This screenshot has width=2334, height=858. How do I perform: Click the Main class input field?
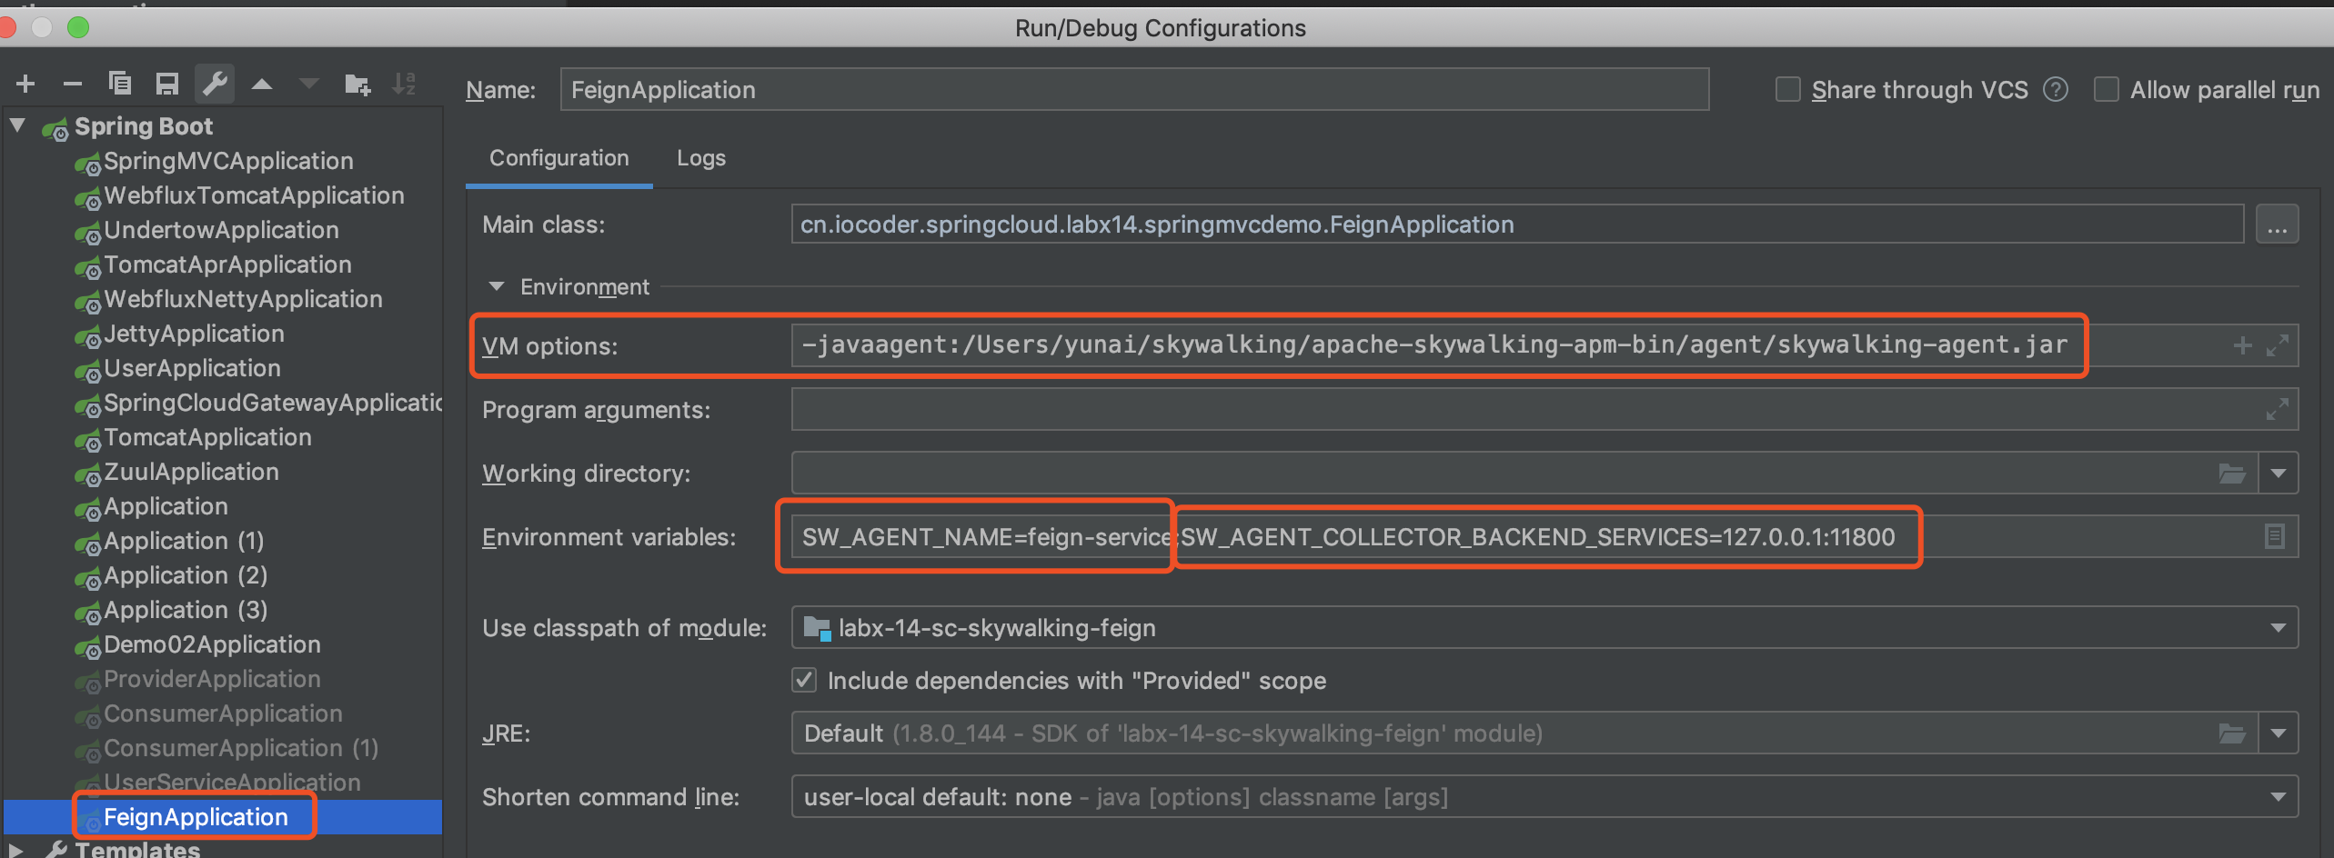click(1517, 224)
